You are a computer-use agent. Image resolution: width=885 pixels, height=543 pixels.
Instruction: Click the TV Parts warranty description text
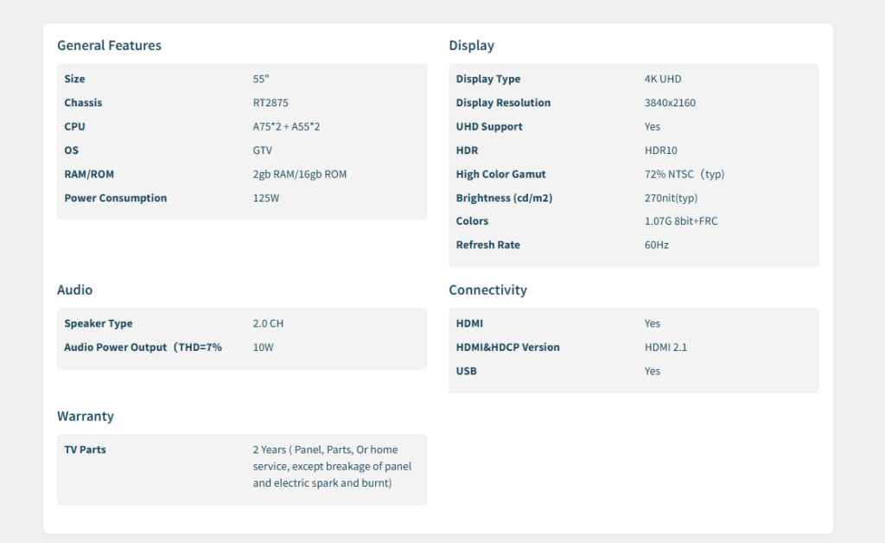[332, 467]
